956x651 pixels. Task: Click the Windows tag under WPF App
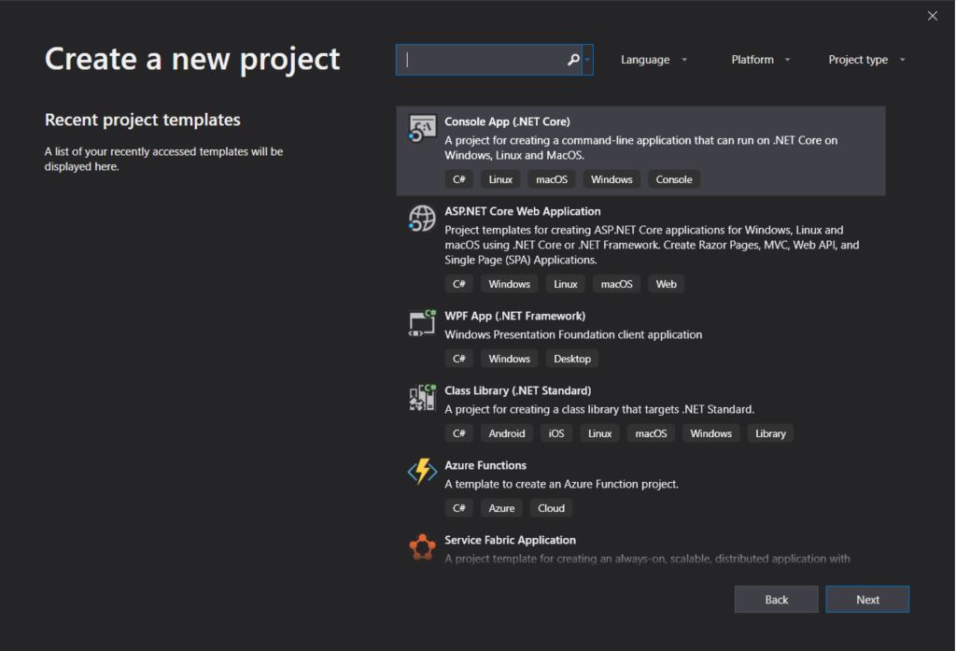point(509,359)
